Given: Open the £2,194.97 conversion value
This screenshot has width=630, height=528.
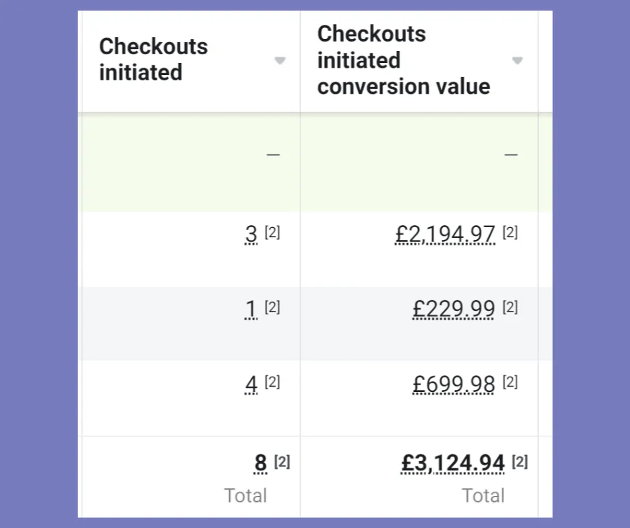Looking at the screenshot, I should click(x=445, y=235).
